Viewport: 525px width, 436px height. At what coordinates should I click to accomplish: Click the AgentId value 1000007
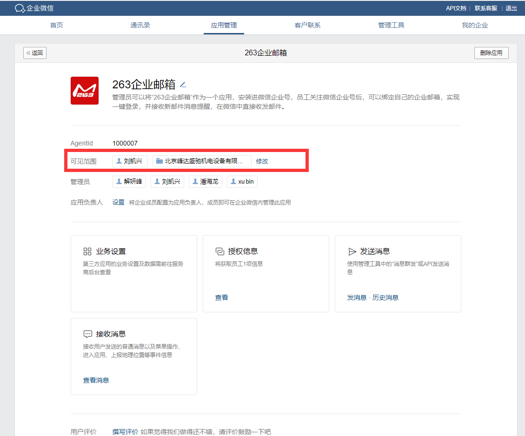click(x=125, y=143)
